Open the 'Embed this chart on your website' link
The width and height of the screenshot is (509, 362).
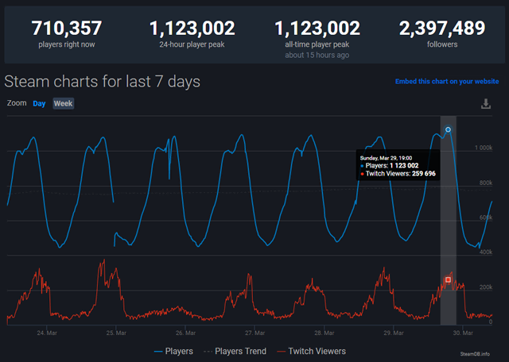tap(446, 82)
